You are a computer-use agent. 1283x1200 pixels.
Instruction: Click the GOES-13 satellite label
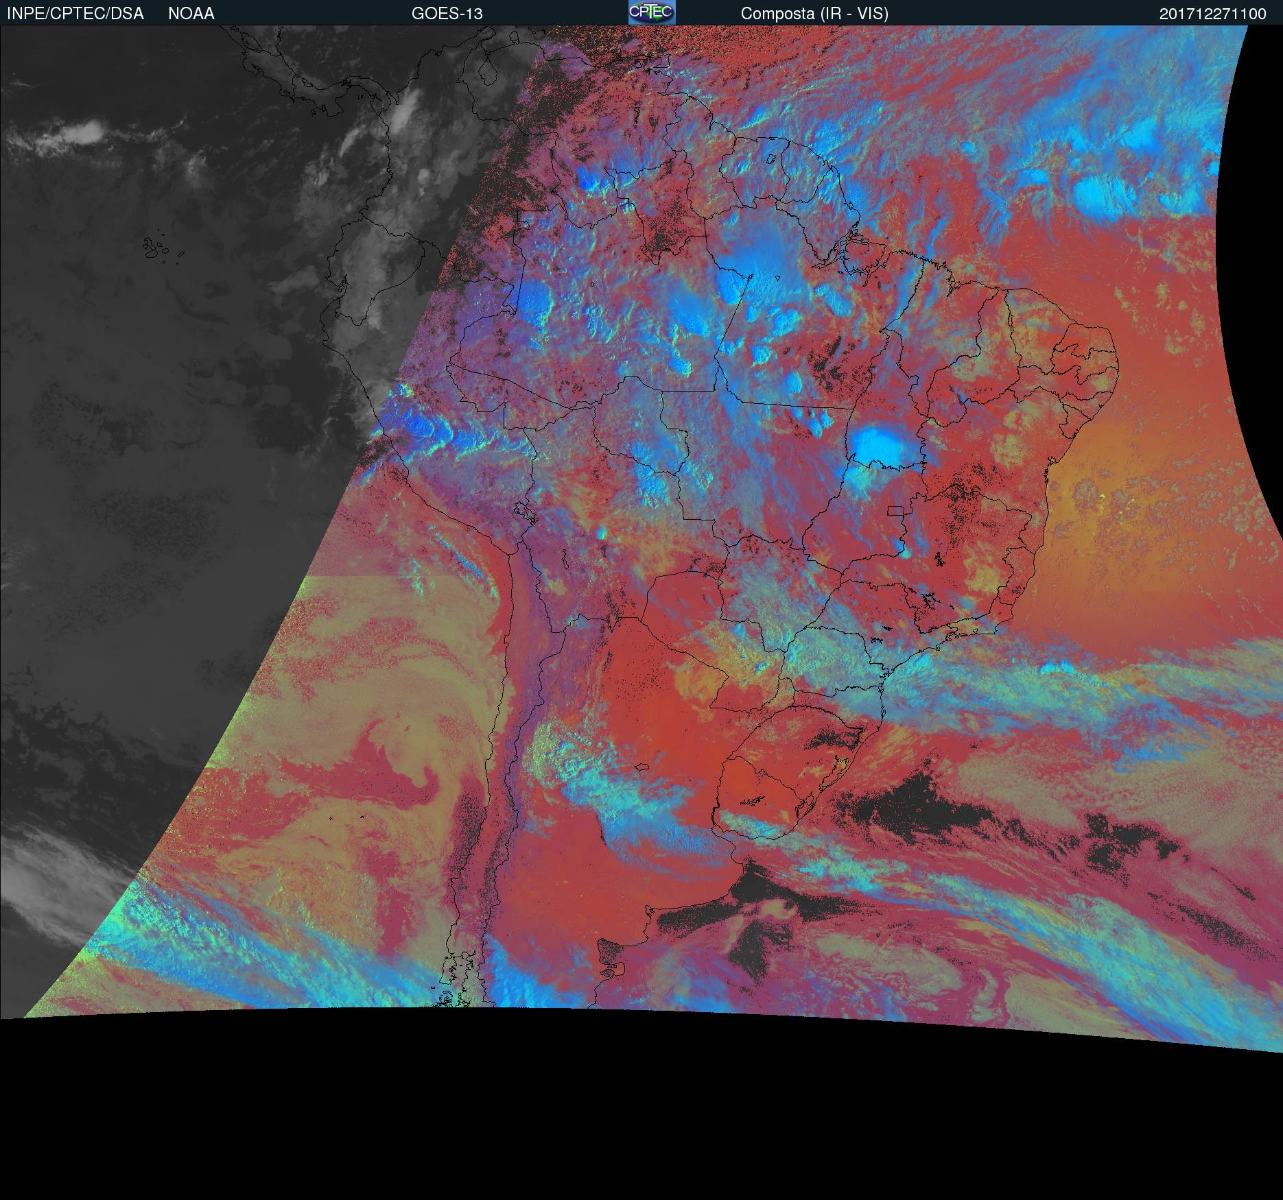pyautogui.click(x=447, y=14)
